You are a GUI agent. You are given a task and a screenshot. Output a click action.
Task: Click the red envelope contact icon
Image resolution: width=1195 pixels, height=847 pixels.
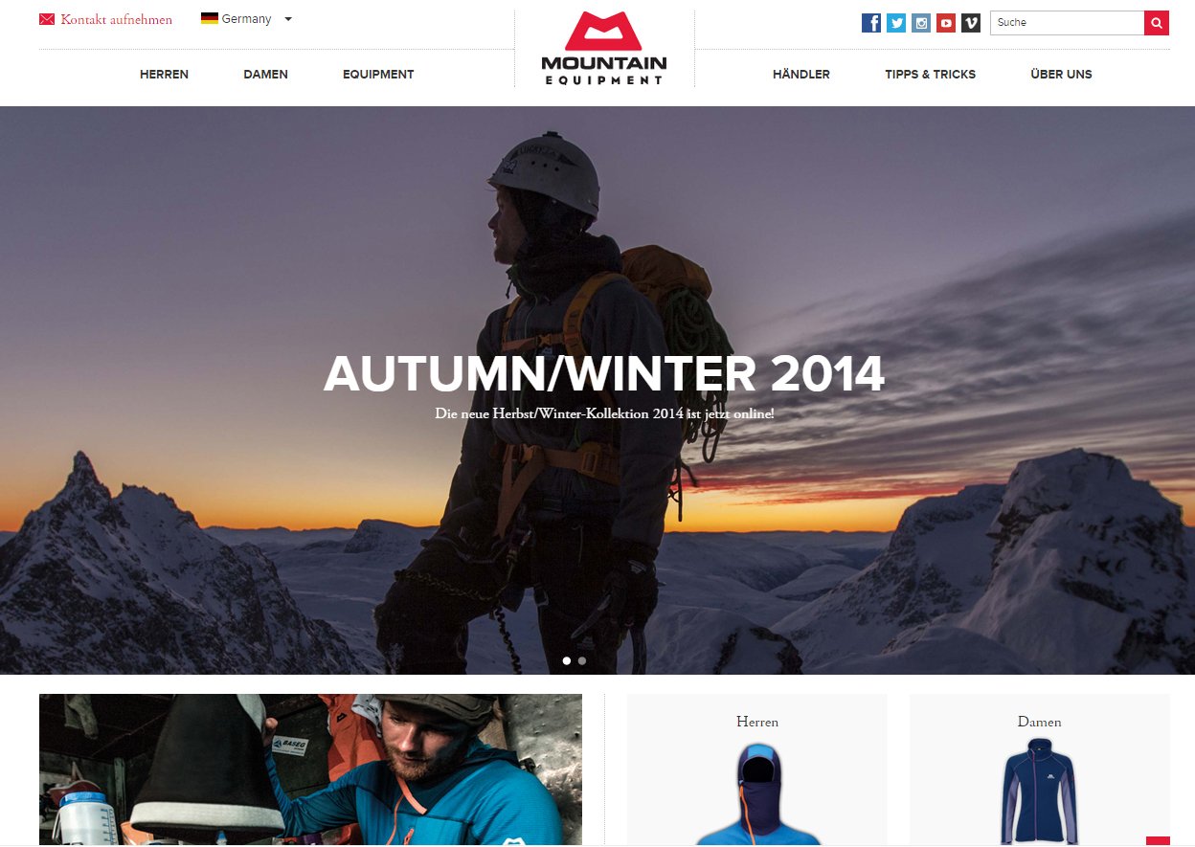[x=47, y=19]
